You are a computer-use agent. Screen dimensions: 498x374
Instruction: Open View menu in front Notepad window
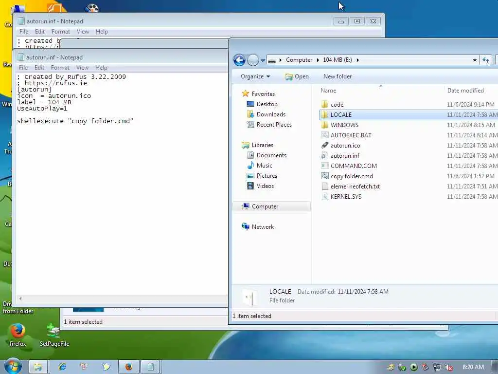tap(82, 67)
